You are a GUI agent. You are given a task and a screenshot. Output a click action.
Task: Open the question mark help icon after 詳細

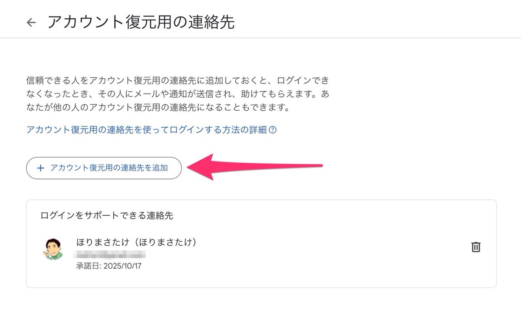[274, 129]
